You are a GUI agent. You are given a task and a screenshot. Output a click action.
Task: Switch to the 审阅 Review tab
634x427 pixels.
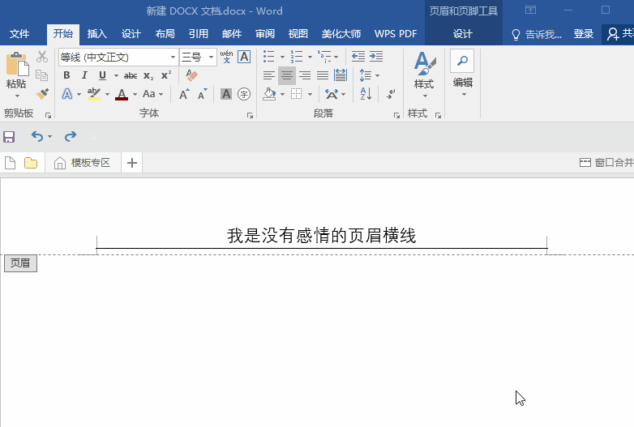coord(265,34)
